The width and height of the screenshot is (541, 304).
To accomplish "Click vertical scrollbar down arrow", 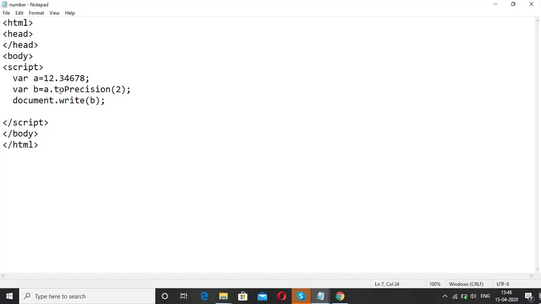I will (x=538, y=269).
